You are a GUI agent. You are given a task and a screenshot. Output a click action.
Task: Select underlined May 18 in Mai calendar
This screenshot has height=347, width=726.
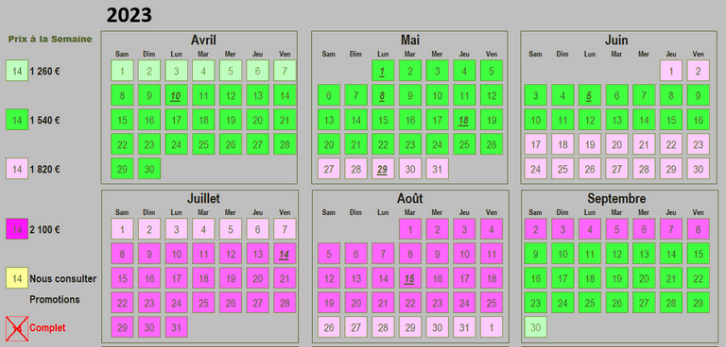pyautogui.click(x=464, y=120)
